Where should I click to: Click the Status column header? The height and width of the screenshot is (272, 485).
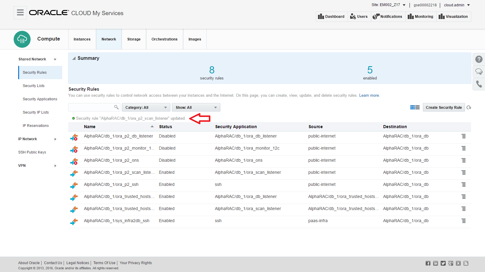(x=166, y=127)
